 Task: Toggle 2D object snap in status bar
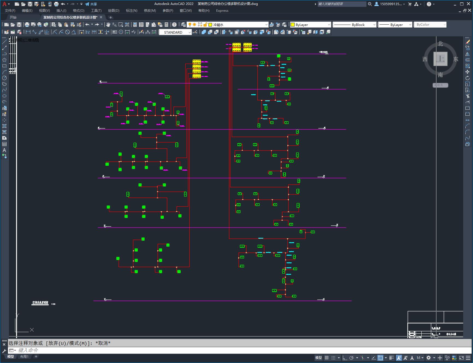(x=380, y=358)
